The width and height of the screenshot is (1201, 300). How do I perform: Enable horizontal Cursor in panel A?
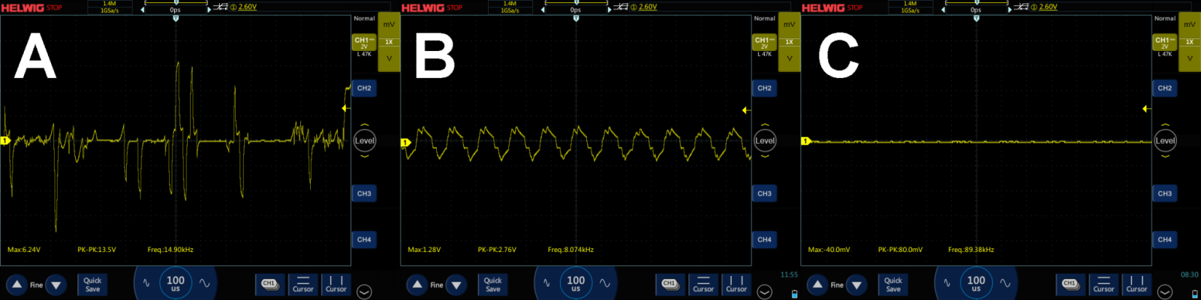pyautogui.click(x=303, y=284)
